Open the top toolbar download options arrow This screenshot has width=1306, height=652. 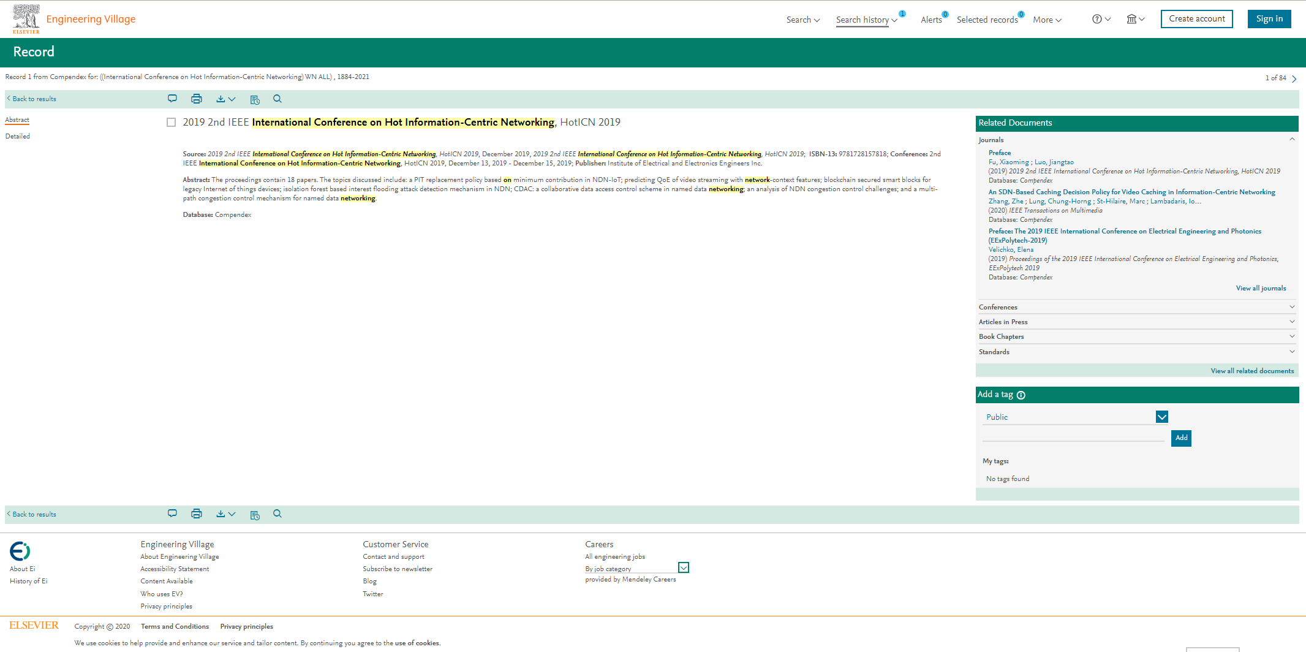point(232,99)
